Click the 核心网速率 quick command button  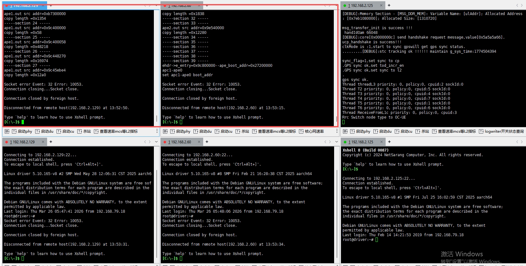point(311,131)
